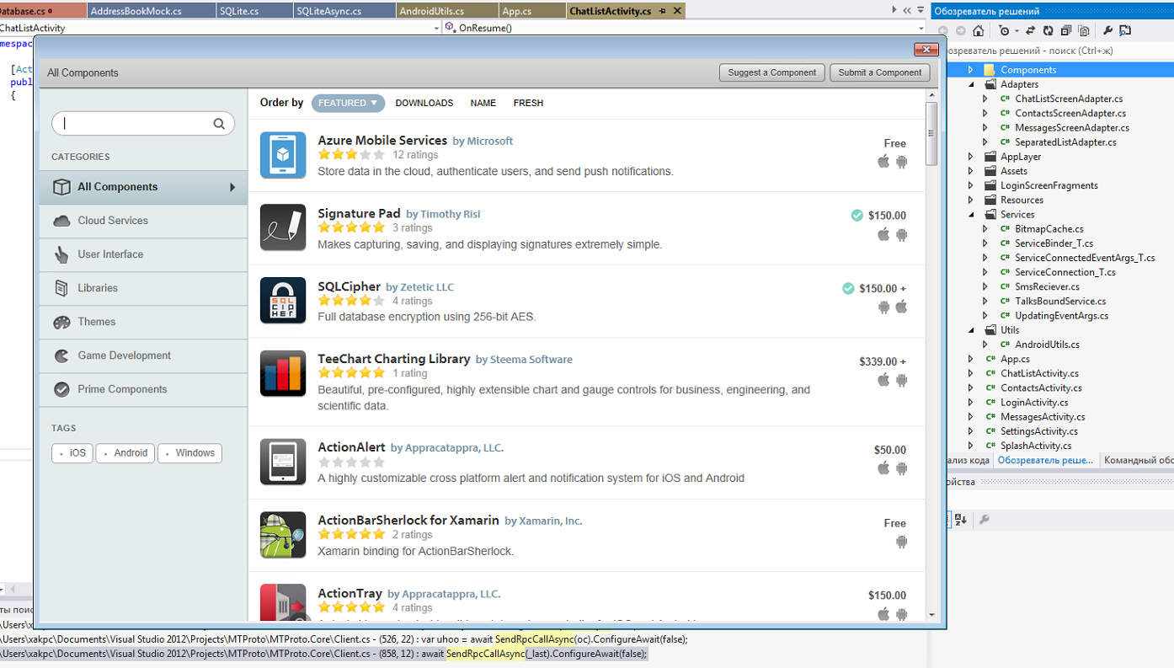Screen dimensions: 1174x668
Task: Click the component store search field
Action: [143, 124]
